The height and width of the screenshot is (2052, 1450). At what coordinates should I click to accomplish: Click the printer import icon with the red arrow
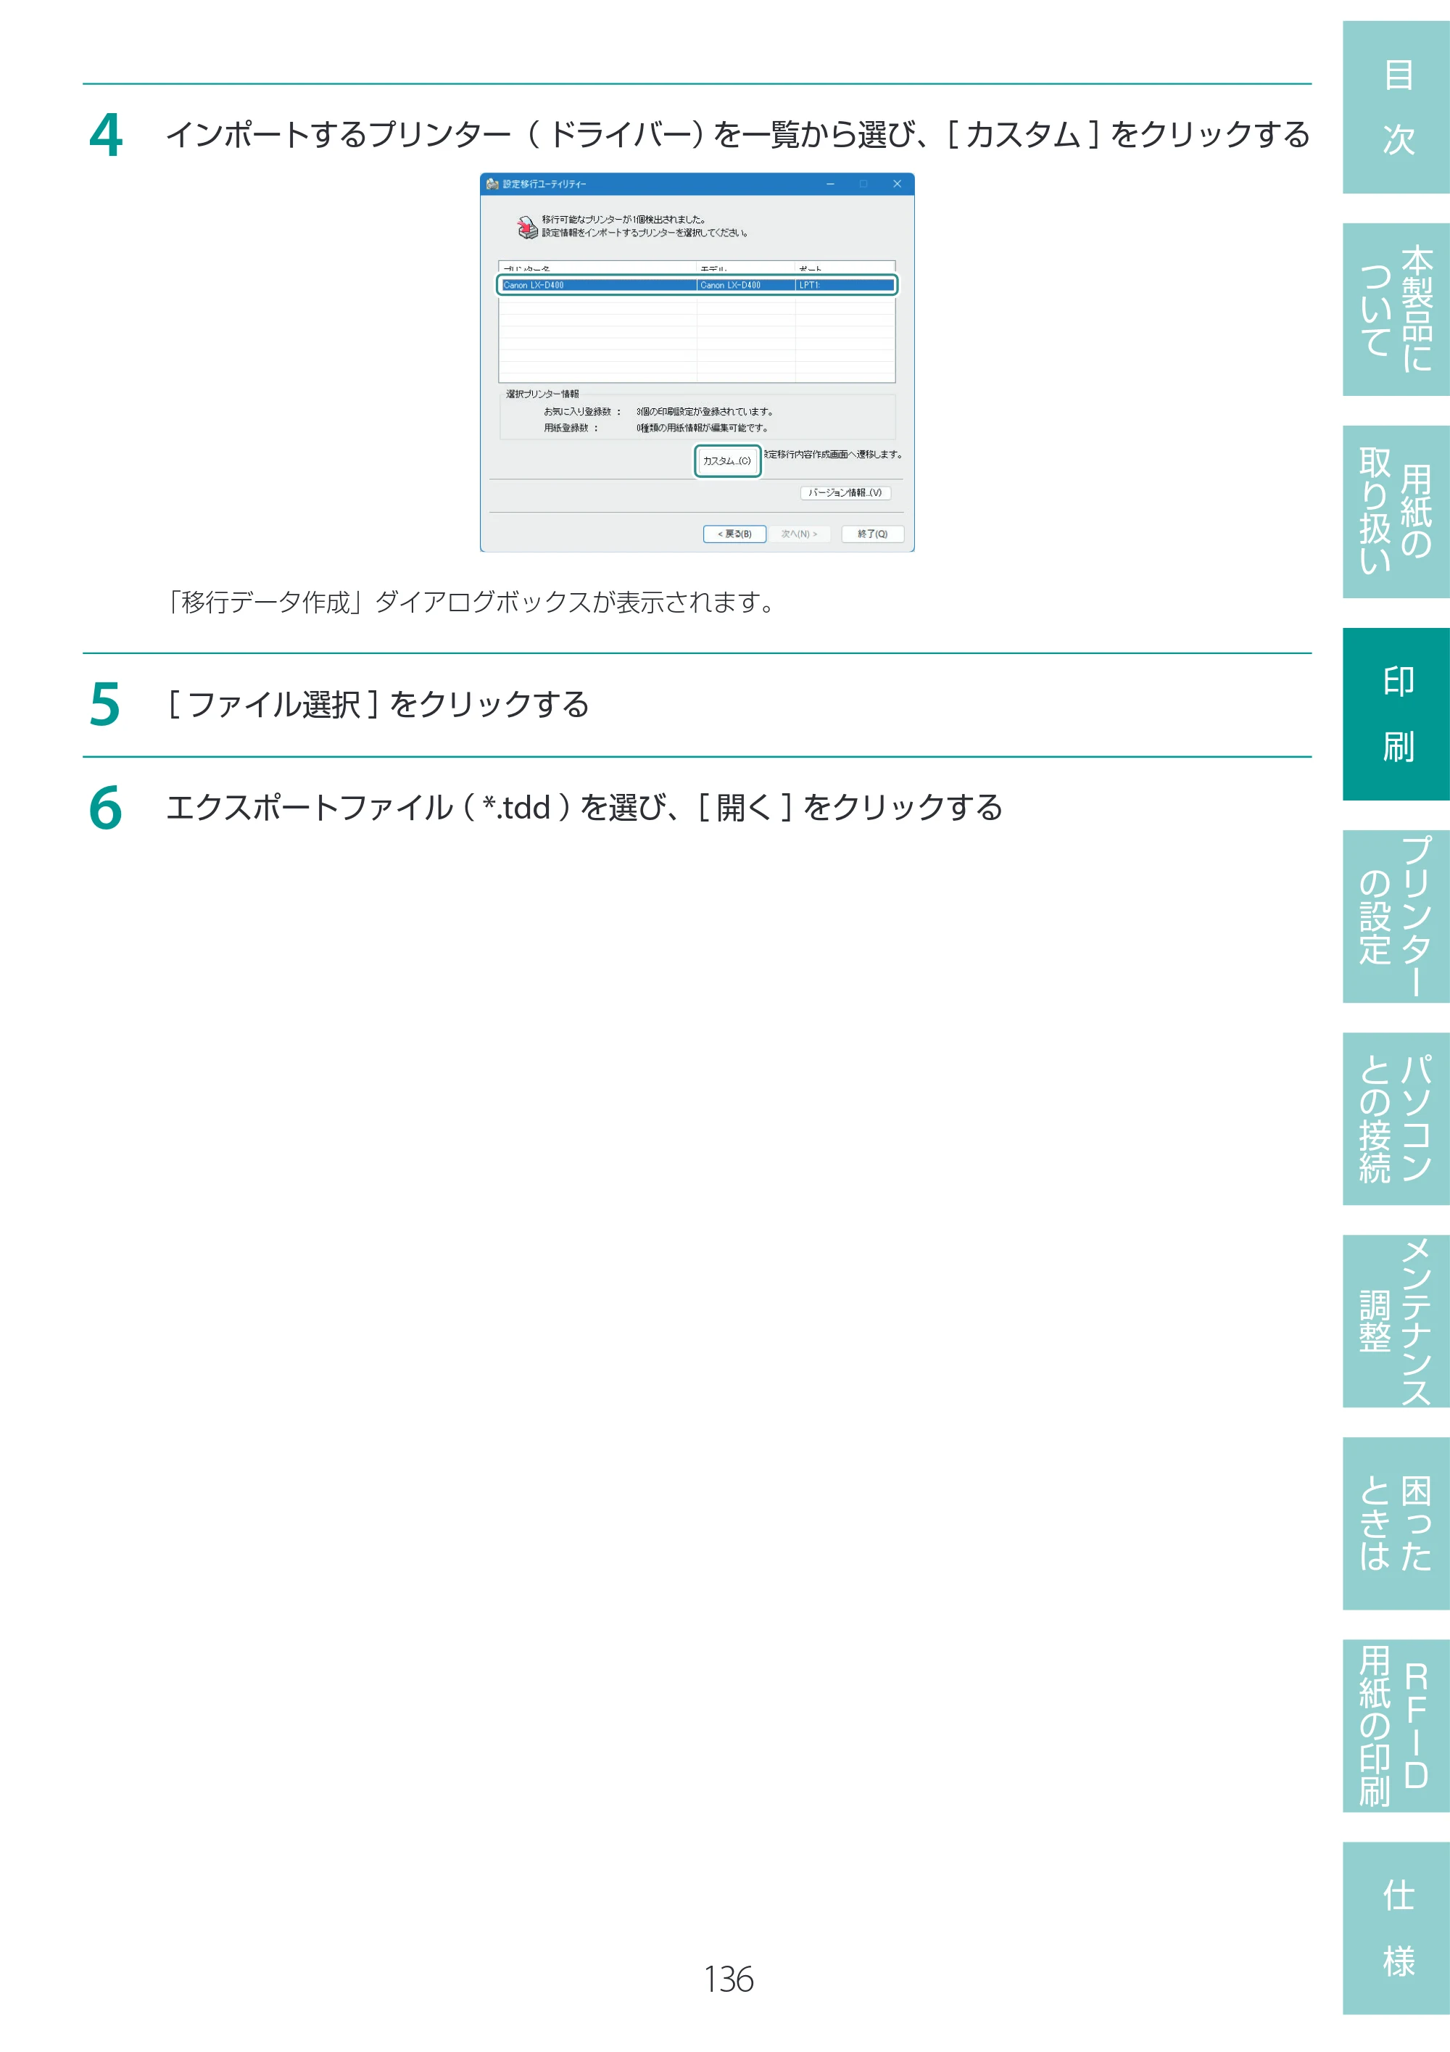click(527, 227)
